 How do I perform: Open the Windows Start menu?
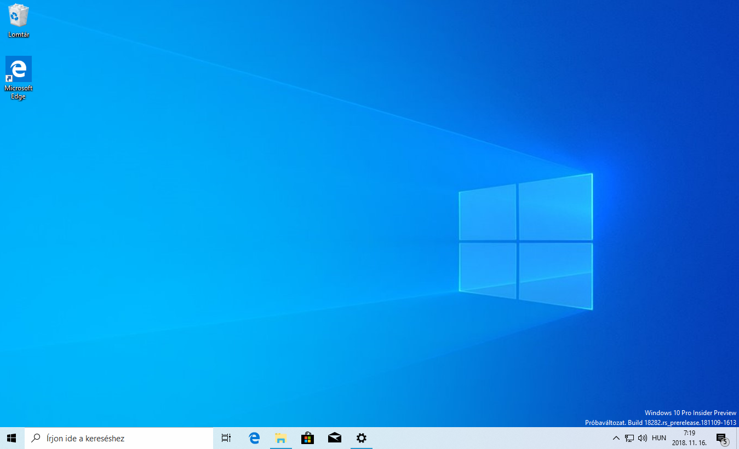click(12, 438)
